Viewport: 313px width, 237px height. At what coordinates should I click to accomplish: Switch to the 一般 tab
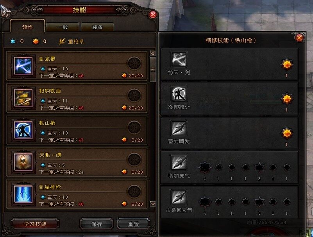(63, 27)
